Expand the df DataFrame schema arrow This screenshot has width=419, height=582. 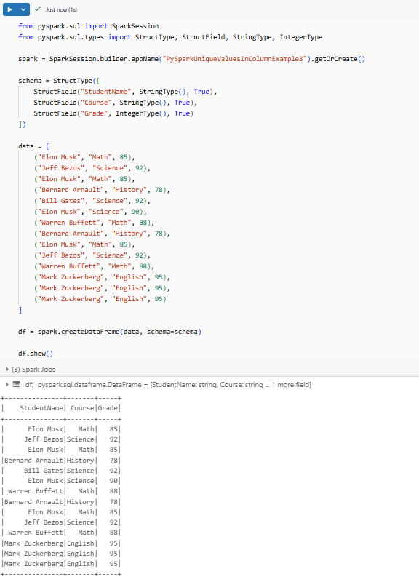click(7, 385)
